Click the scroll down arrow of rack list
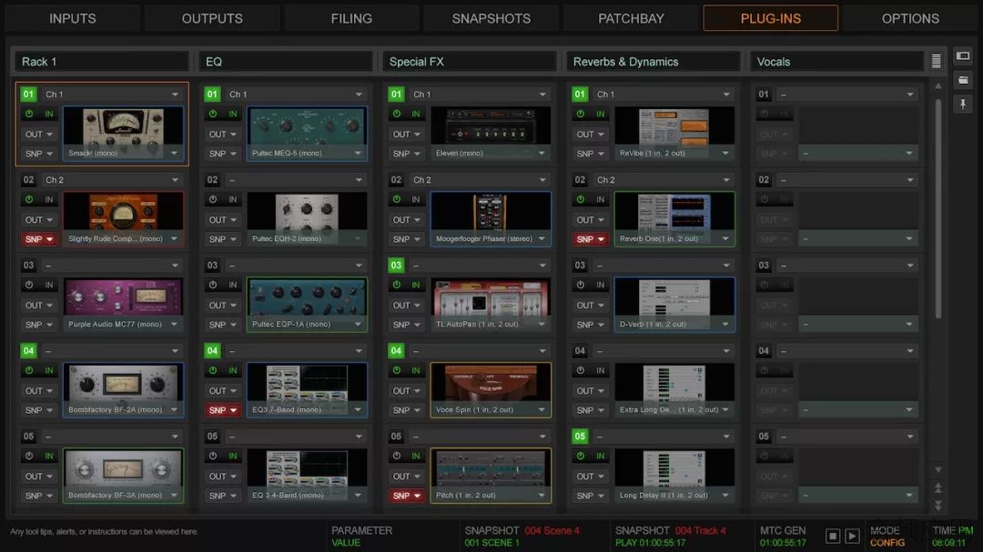 coord(937,469)
